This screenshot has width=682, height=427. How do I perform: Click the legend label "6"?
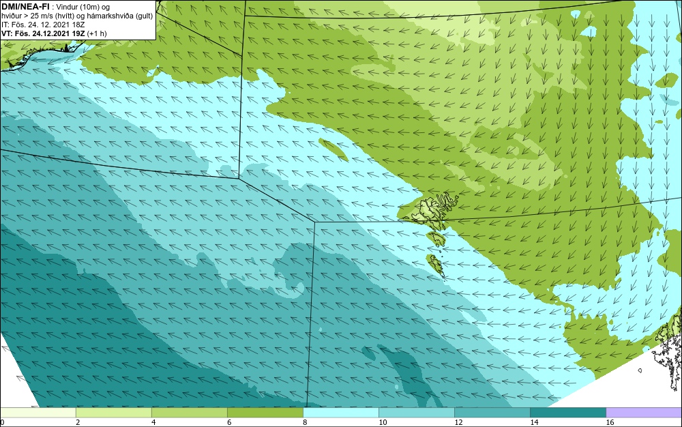(x=229, y=422)
